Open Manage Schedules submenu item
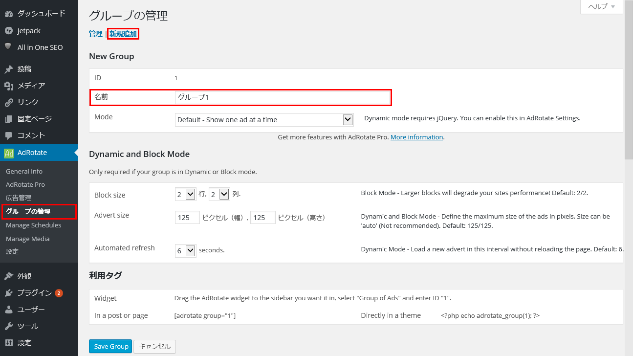This screenshot has height=356, width=633. click(33, 225)
